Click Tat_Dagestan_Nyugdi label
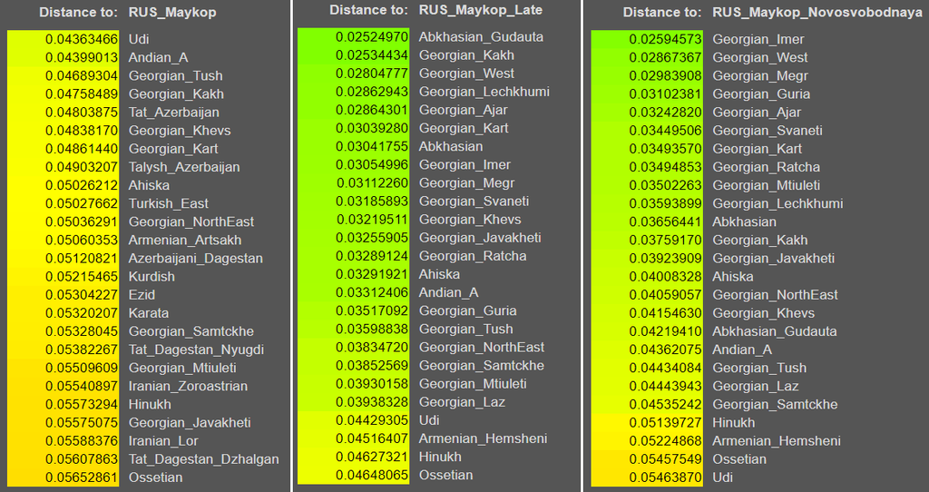This screenshot has height=492, width=929. (196, 349)
